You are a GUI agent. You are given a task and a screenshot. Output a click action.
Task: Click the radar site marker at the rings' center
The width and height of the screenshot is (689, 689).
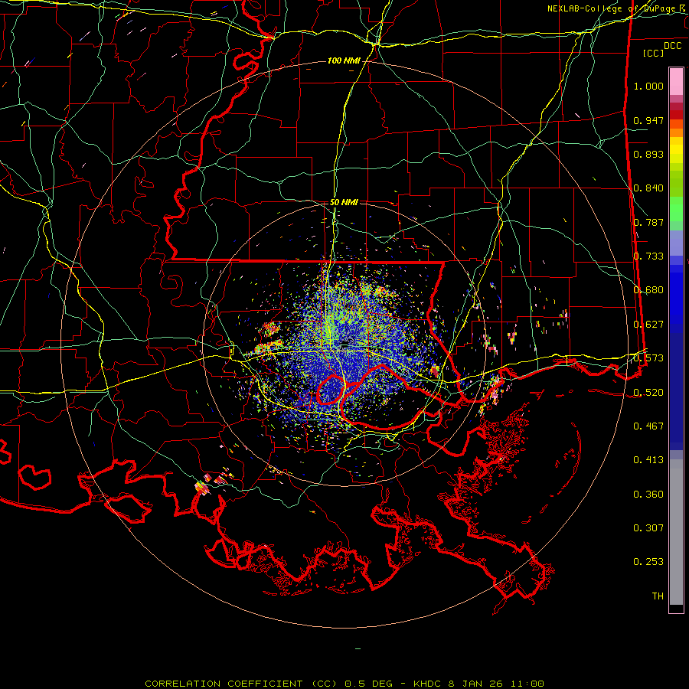pos(345,344)
